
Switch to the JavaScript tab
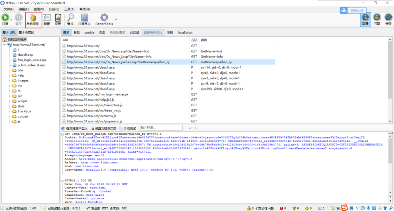pos(185,33)
